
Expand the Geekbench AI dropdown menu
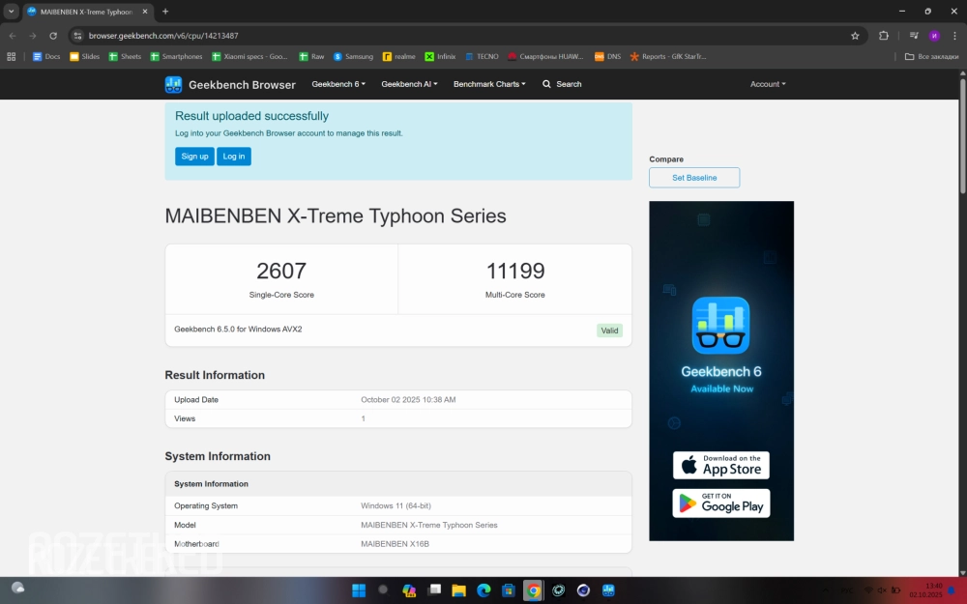(x=409, y=84)
